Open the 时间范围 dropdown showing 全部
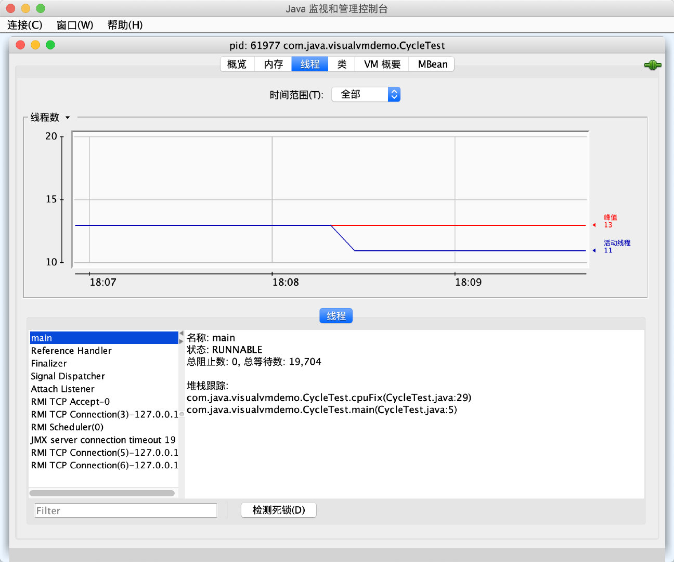 [x=366, y=94]
